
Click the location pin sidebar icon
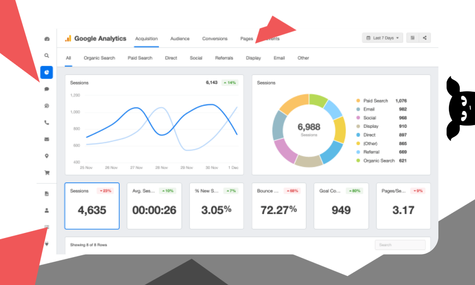tap(47, 156)
